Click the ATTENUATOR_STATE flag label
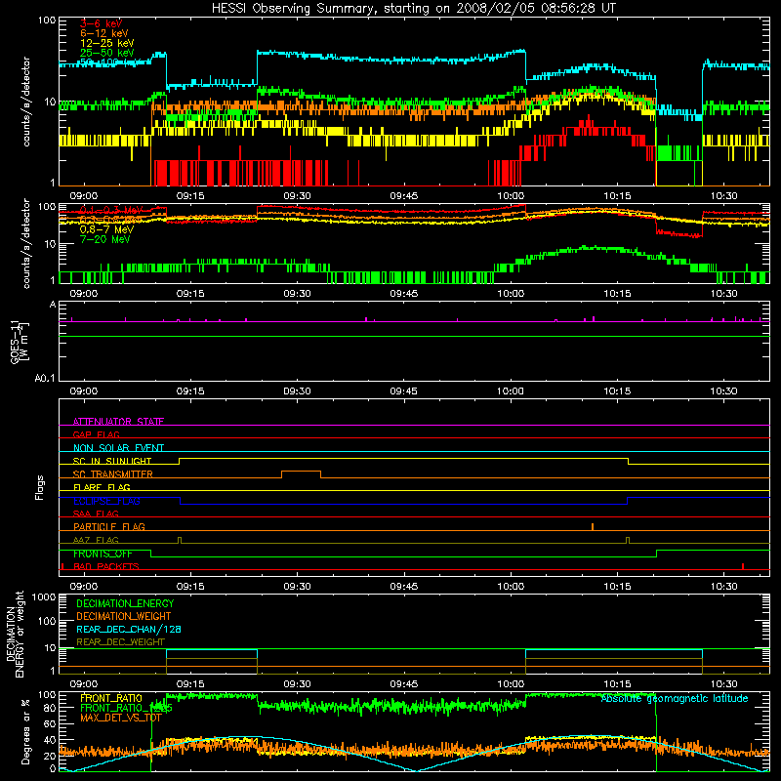Image resolution: width=781 pixels, height=781 pixels. coord(118,422)
